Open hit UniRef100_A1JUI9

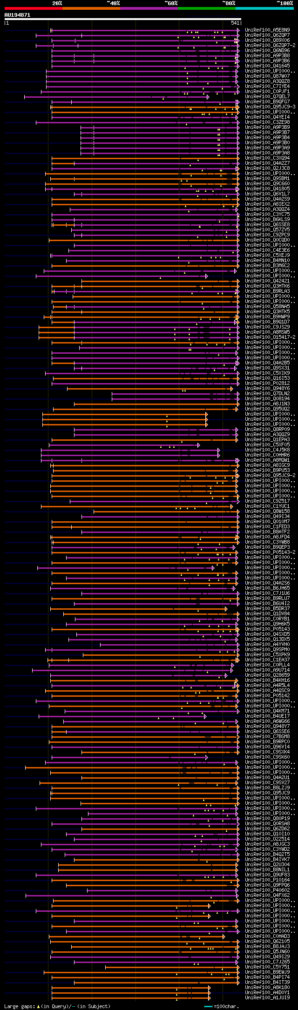267,998
